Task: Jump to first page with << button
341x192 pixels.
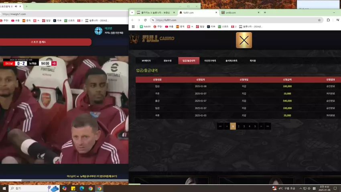Action: [x=220, y=126]
